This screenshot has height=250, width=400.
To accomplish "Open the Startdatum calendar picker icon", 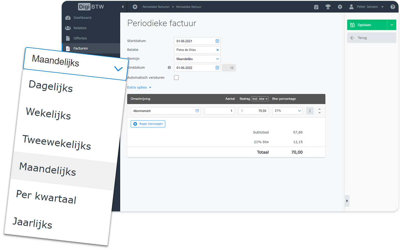I will pyautogui.click(x=217, y=41).
